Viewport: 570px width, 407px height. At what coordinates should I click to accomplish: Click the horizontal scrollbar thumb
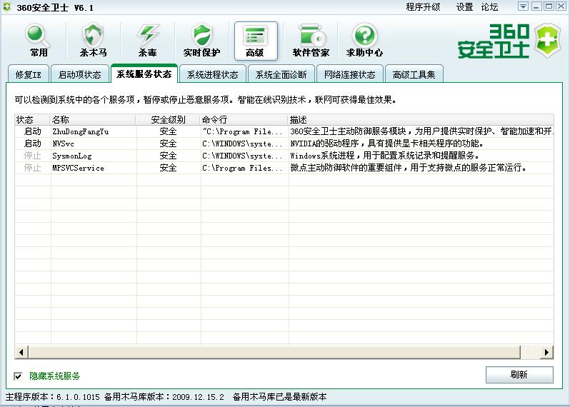274,352
